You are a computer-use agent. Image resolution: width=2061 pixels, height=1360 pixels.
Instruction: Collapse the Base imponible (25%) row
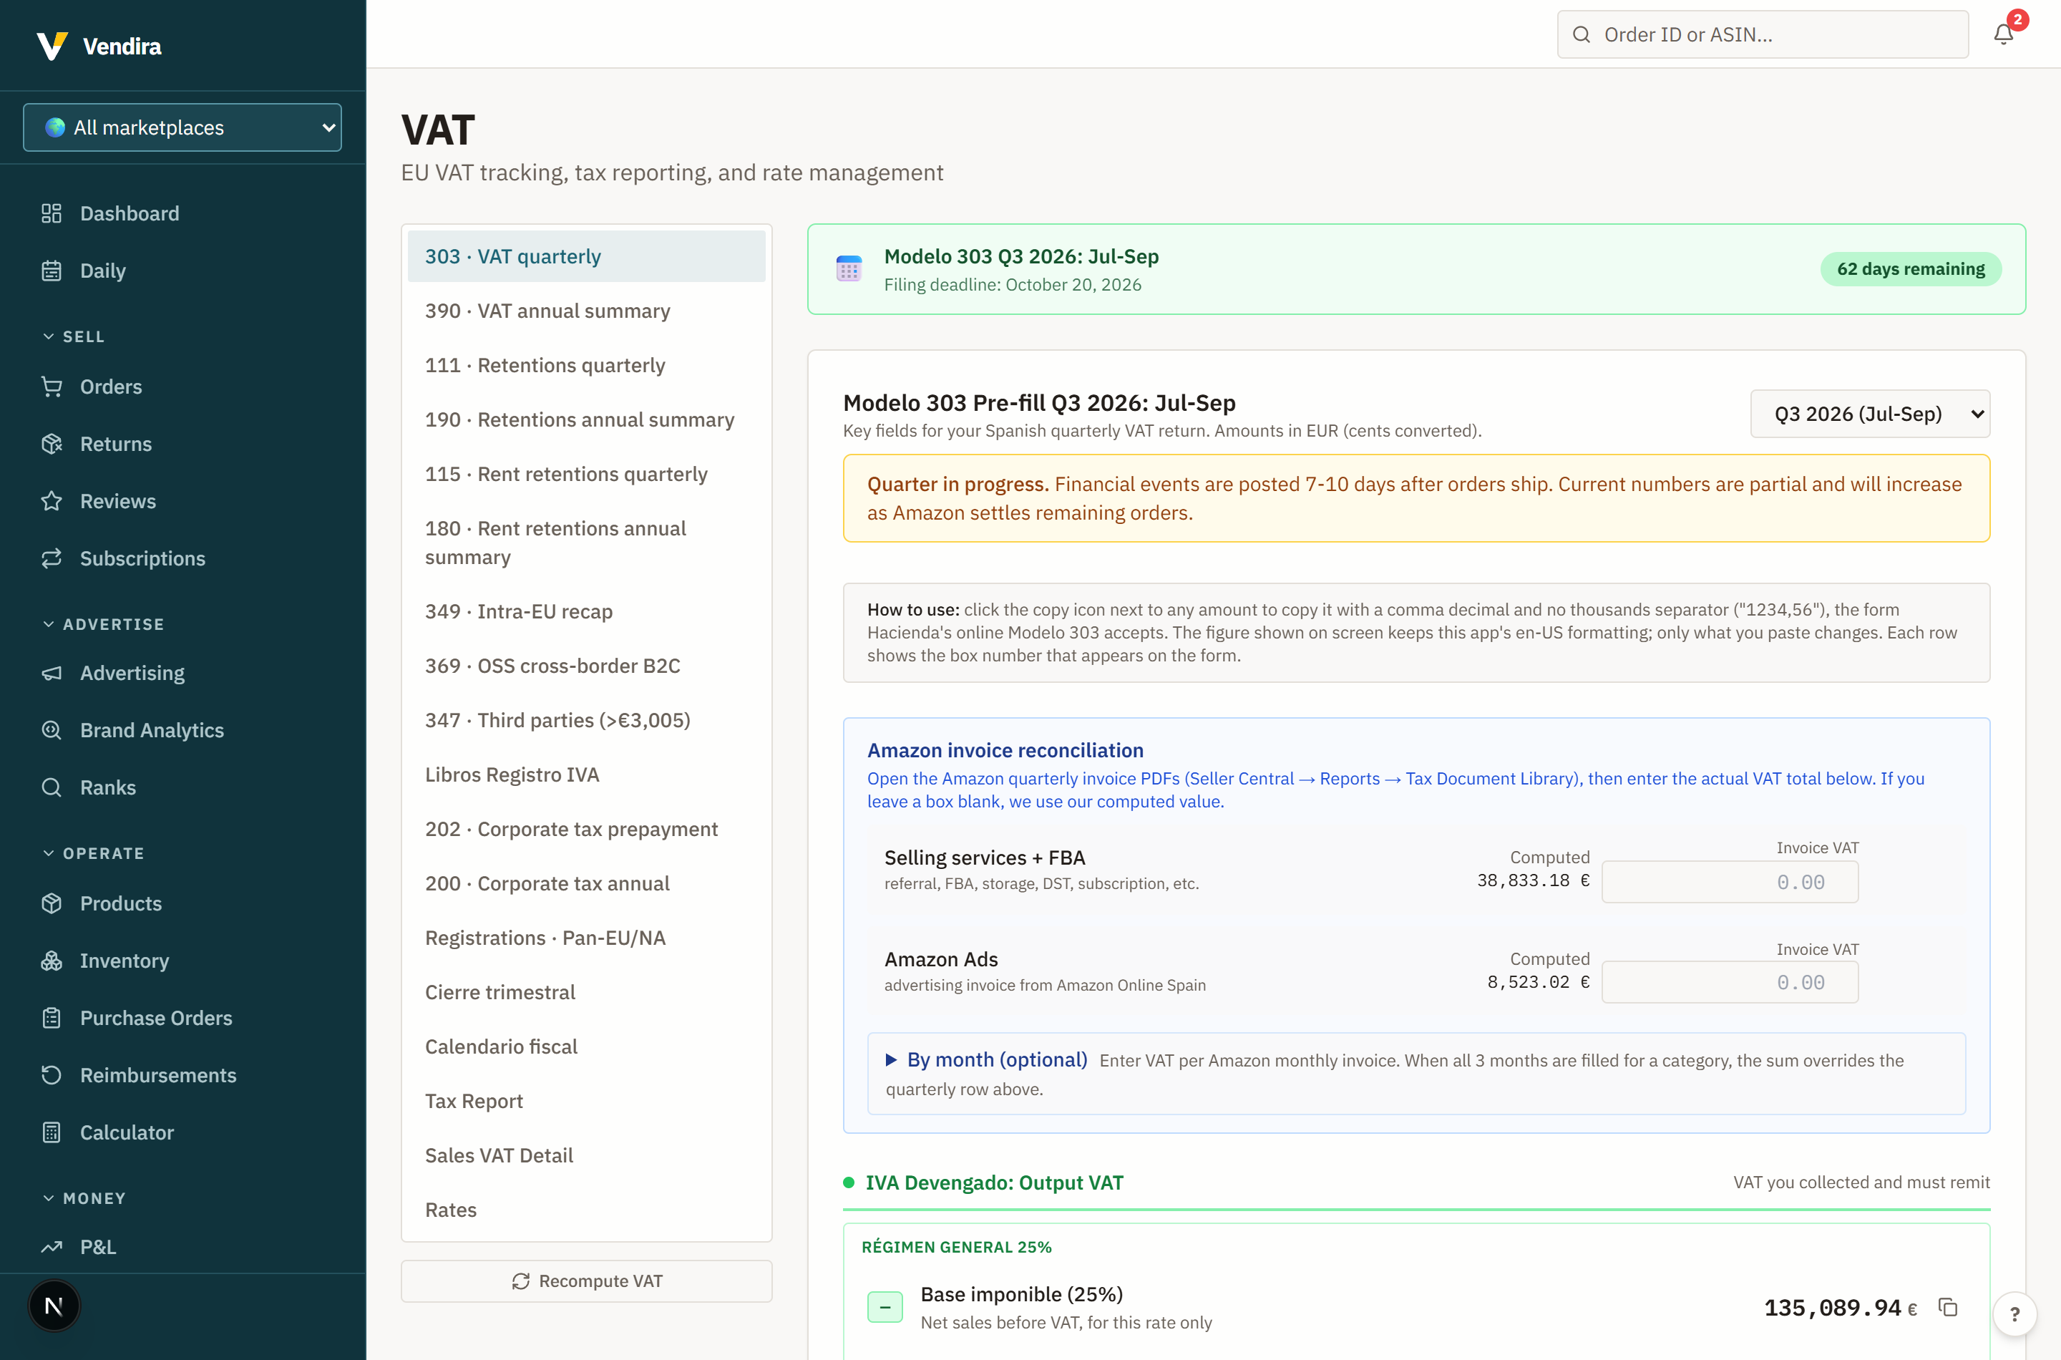[885, 1307]
